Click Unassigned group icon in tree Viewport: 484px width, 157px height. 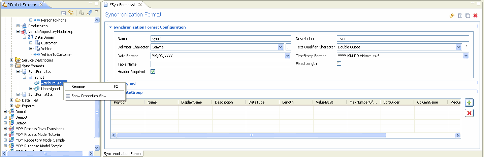click(x=37, y=89)
